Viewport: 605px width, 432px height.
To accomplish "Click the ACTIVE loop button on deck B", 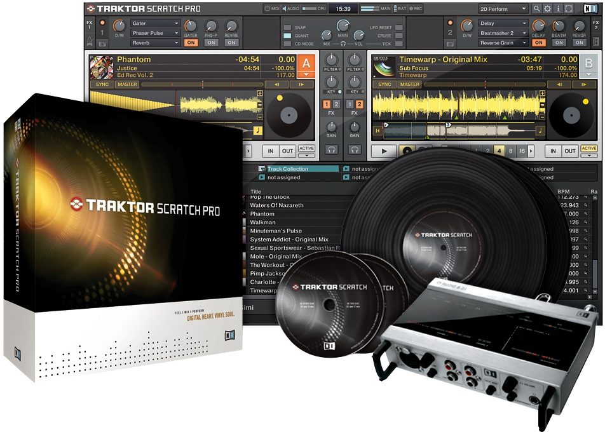I will [x=588, y=149].
